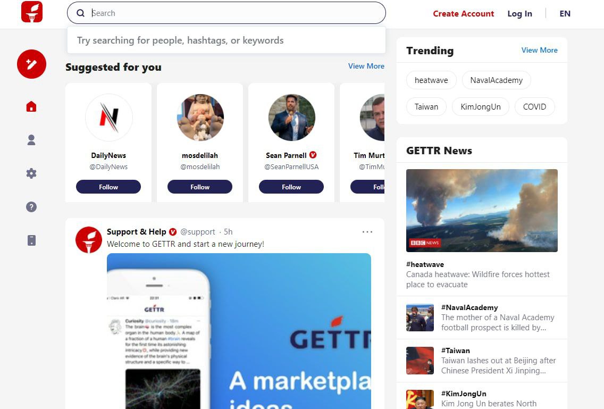View More in Trending panel
Viewport: 604px width, 409px height.
(539, 50)
